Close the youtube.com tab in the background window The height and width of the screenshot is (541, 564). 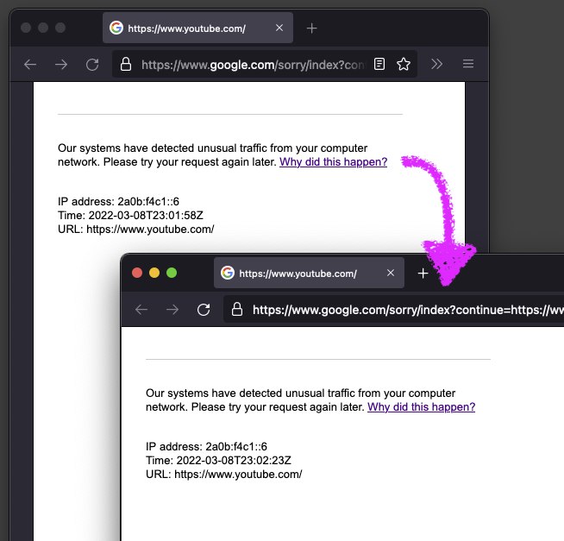[x=279, y=28]
